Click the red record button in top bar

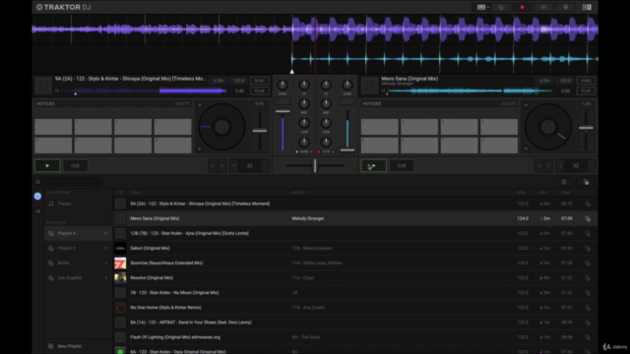coord(522,7)
